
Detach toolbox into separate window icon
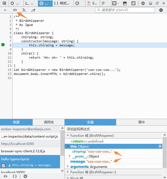157,3
